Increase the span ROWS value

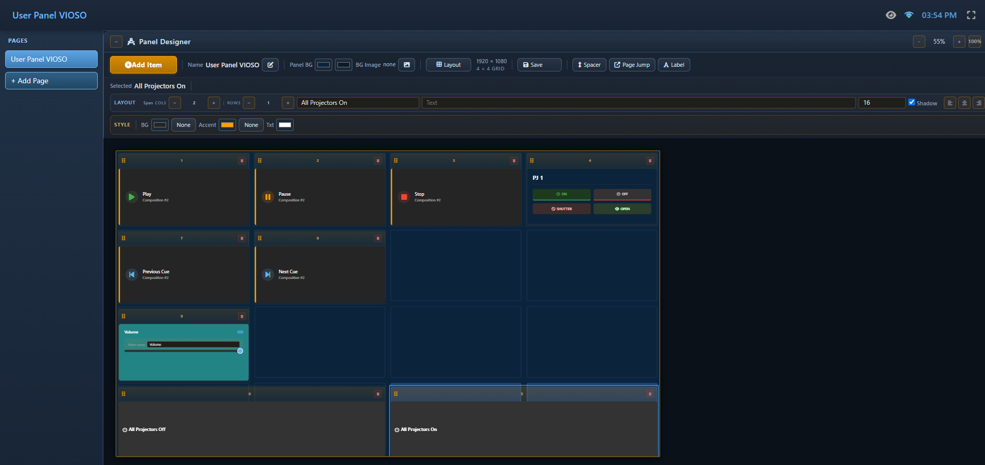tap(288, 103)
